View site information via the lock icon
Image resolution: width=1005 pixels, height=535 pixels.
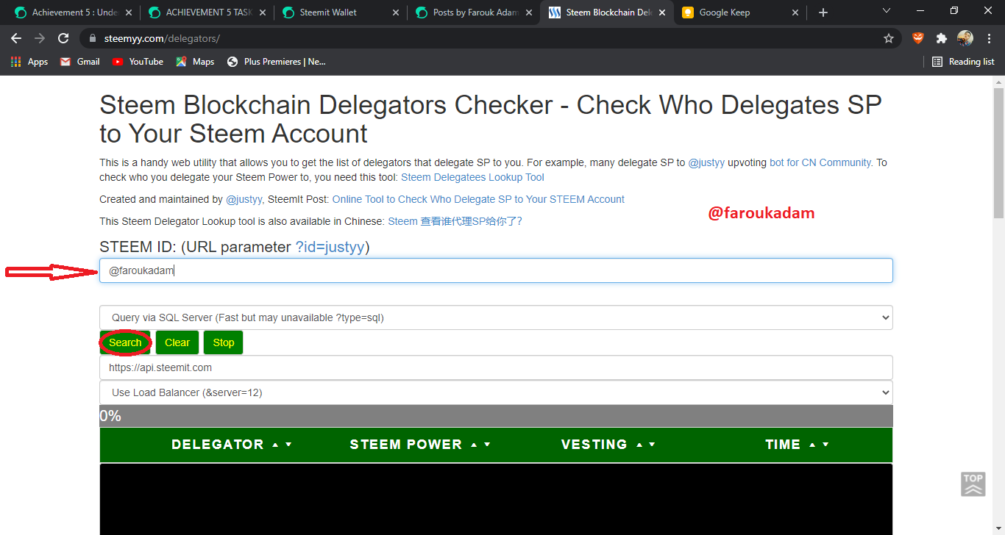(x=92, y=38)
